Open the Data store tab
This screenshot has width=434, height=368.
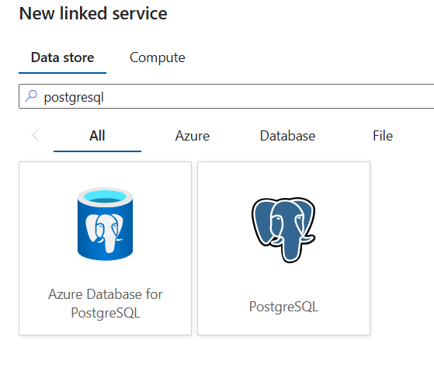click(x=63, y=57)
